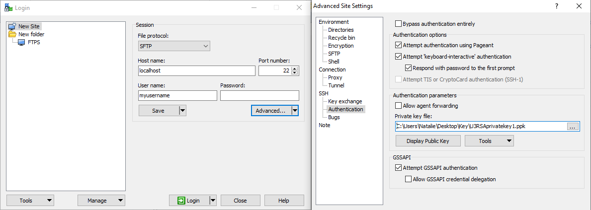Open the Manage button menu

(101, 201)
